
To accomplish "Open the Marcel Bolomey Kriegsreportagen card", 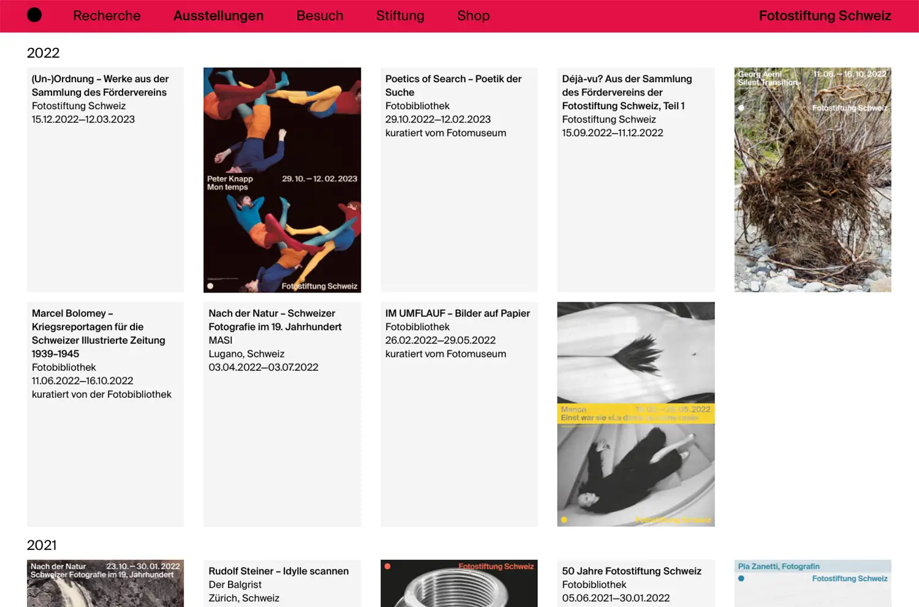I will 105,414.
